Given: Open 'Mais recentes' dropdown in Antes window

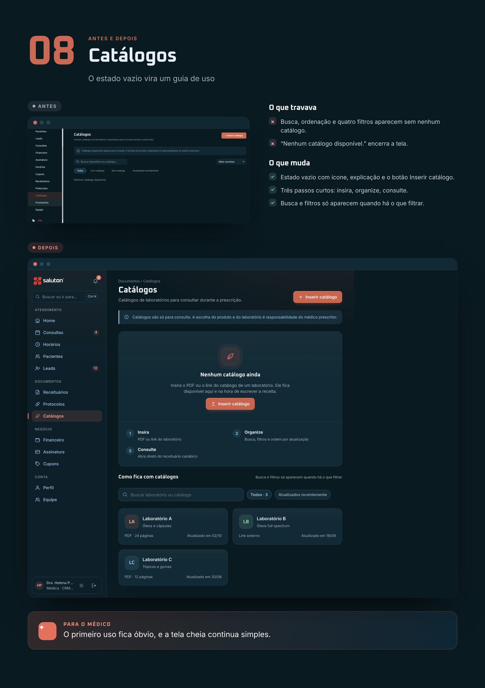Looking at the screenshot, I should 232,162.
